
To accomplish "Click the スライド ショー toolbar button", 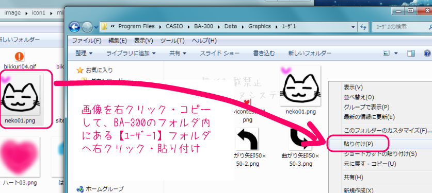I will (219, 53).
